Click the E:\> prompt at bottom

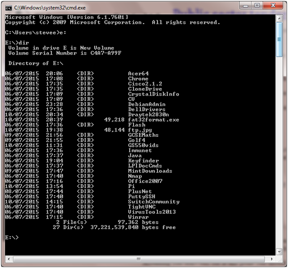tap(11, 238)
